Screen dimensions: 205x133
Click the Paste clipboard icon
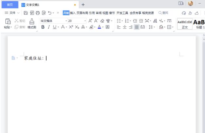point(8,21)
